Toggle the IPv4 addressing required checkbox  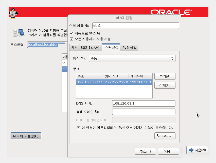pyautogui.click(x=78, y=128)
